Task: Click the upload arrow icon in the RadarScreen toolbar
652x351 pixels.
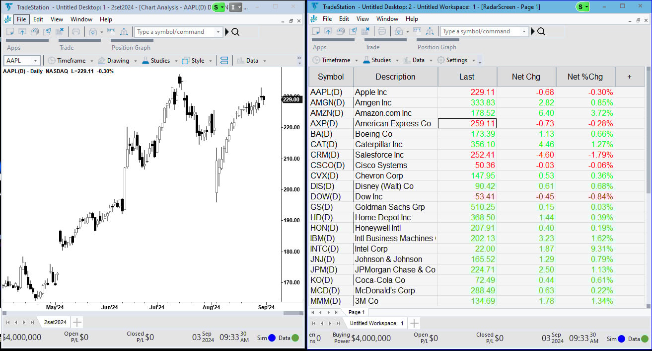Action: click(328, 31)
